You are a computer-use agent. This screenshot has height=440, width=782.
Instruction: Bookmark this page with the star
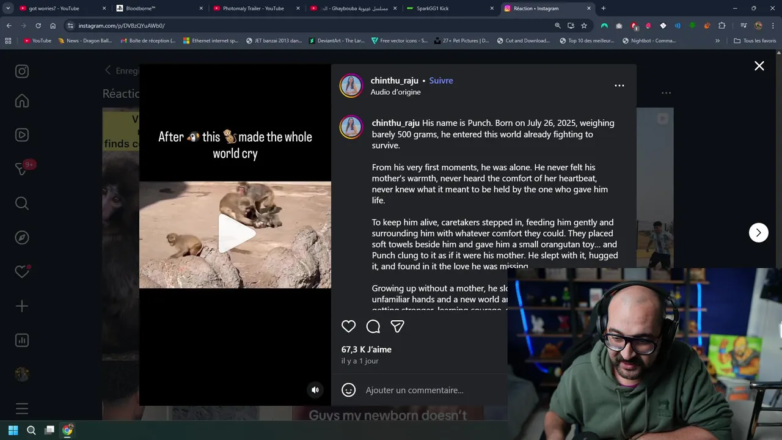584,26
